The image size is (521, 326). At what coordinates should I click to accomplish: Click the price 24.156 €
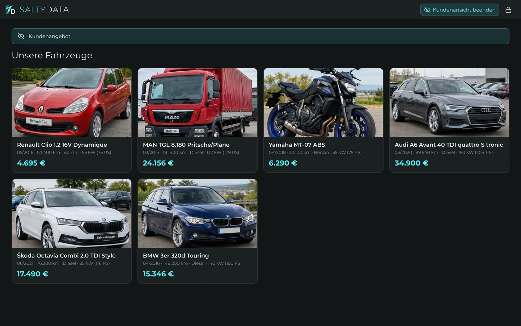[x=158, y=163]
